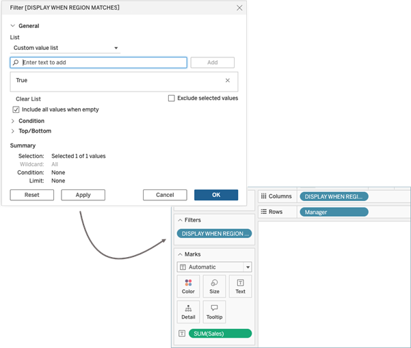Close the Filter dialog window
The height and width of the screenshot is (348, 411).
[239, 8]
